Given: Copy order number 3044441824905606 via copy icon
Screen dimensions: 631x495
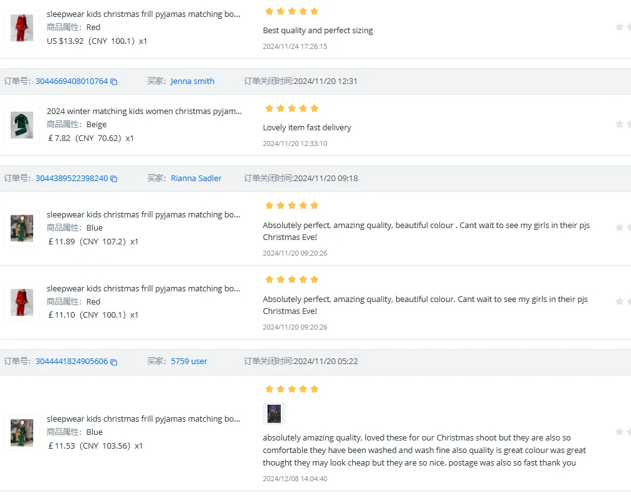Looking at the screenshot, I should [114, 362].
